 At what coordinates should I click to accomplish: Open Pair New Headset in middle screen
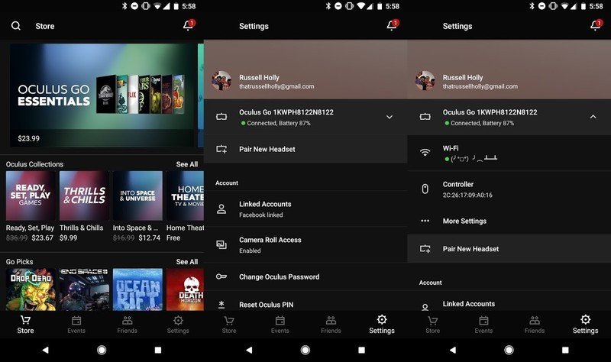[305, 149]
